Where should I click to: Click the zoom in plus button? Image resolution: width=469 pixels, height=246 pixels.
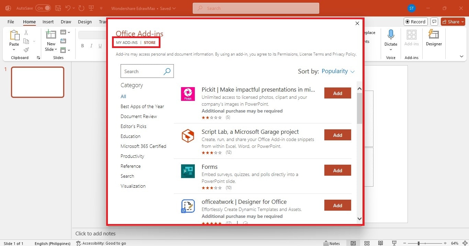click(x=445, y=243)
